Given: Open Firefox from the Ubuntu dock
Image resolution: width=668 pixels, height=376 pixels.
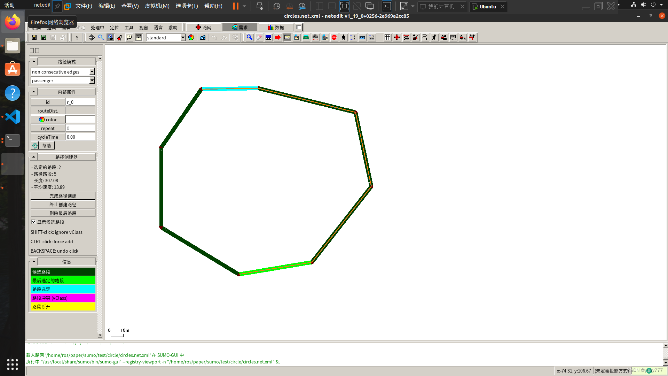Looking at the screenshot, I should point(13,22).
